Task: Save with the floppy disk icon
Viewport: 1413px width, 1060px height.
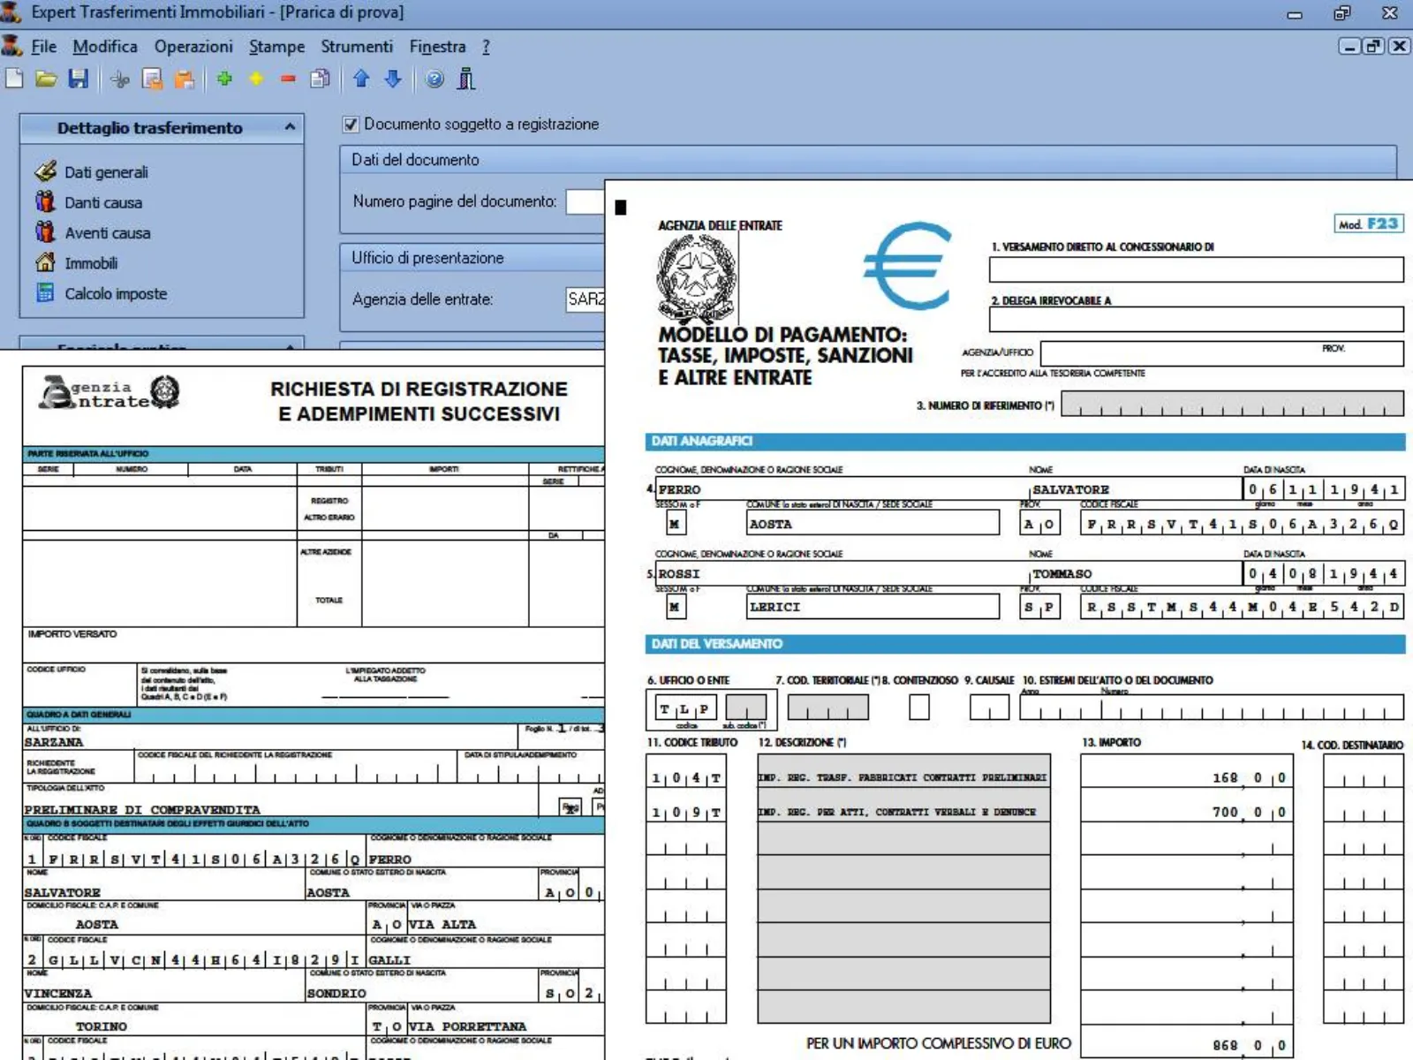Action: (x=79, y=79)
